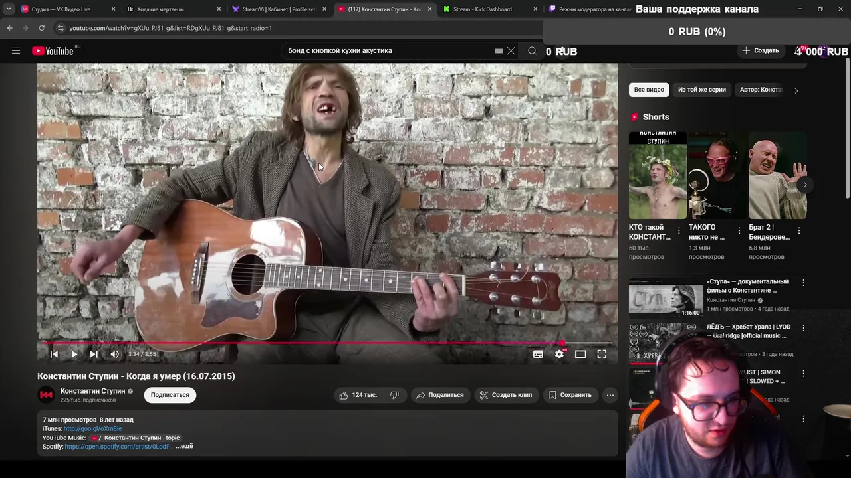Open options for ЛЁДЪ — Хребет Урала video
The width and height of the screenshot is (851, 478).
coord(803,328)
